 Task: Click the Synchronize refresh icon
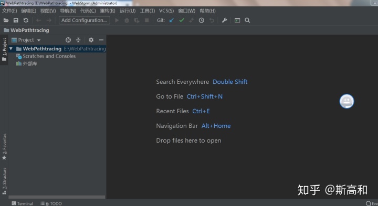click(x=26, y=20)
